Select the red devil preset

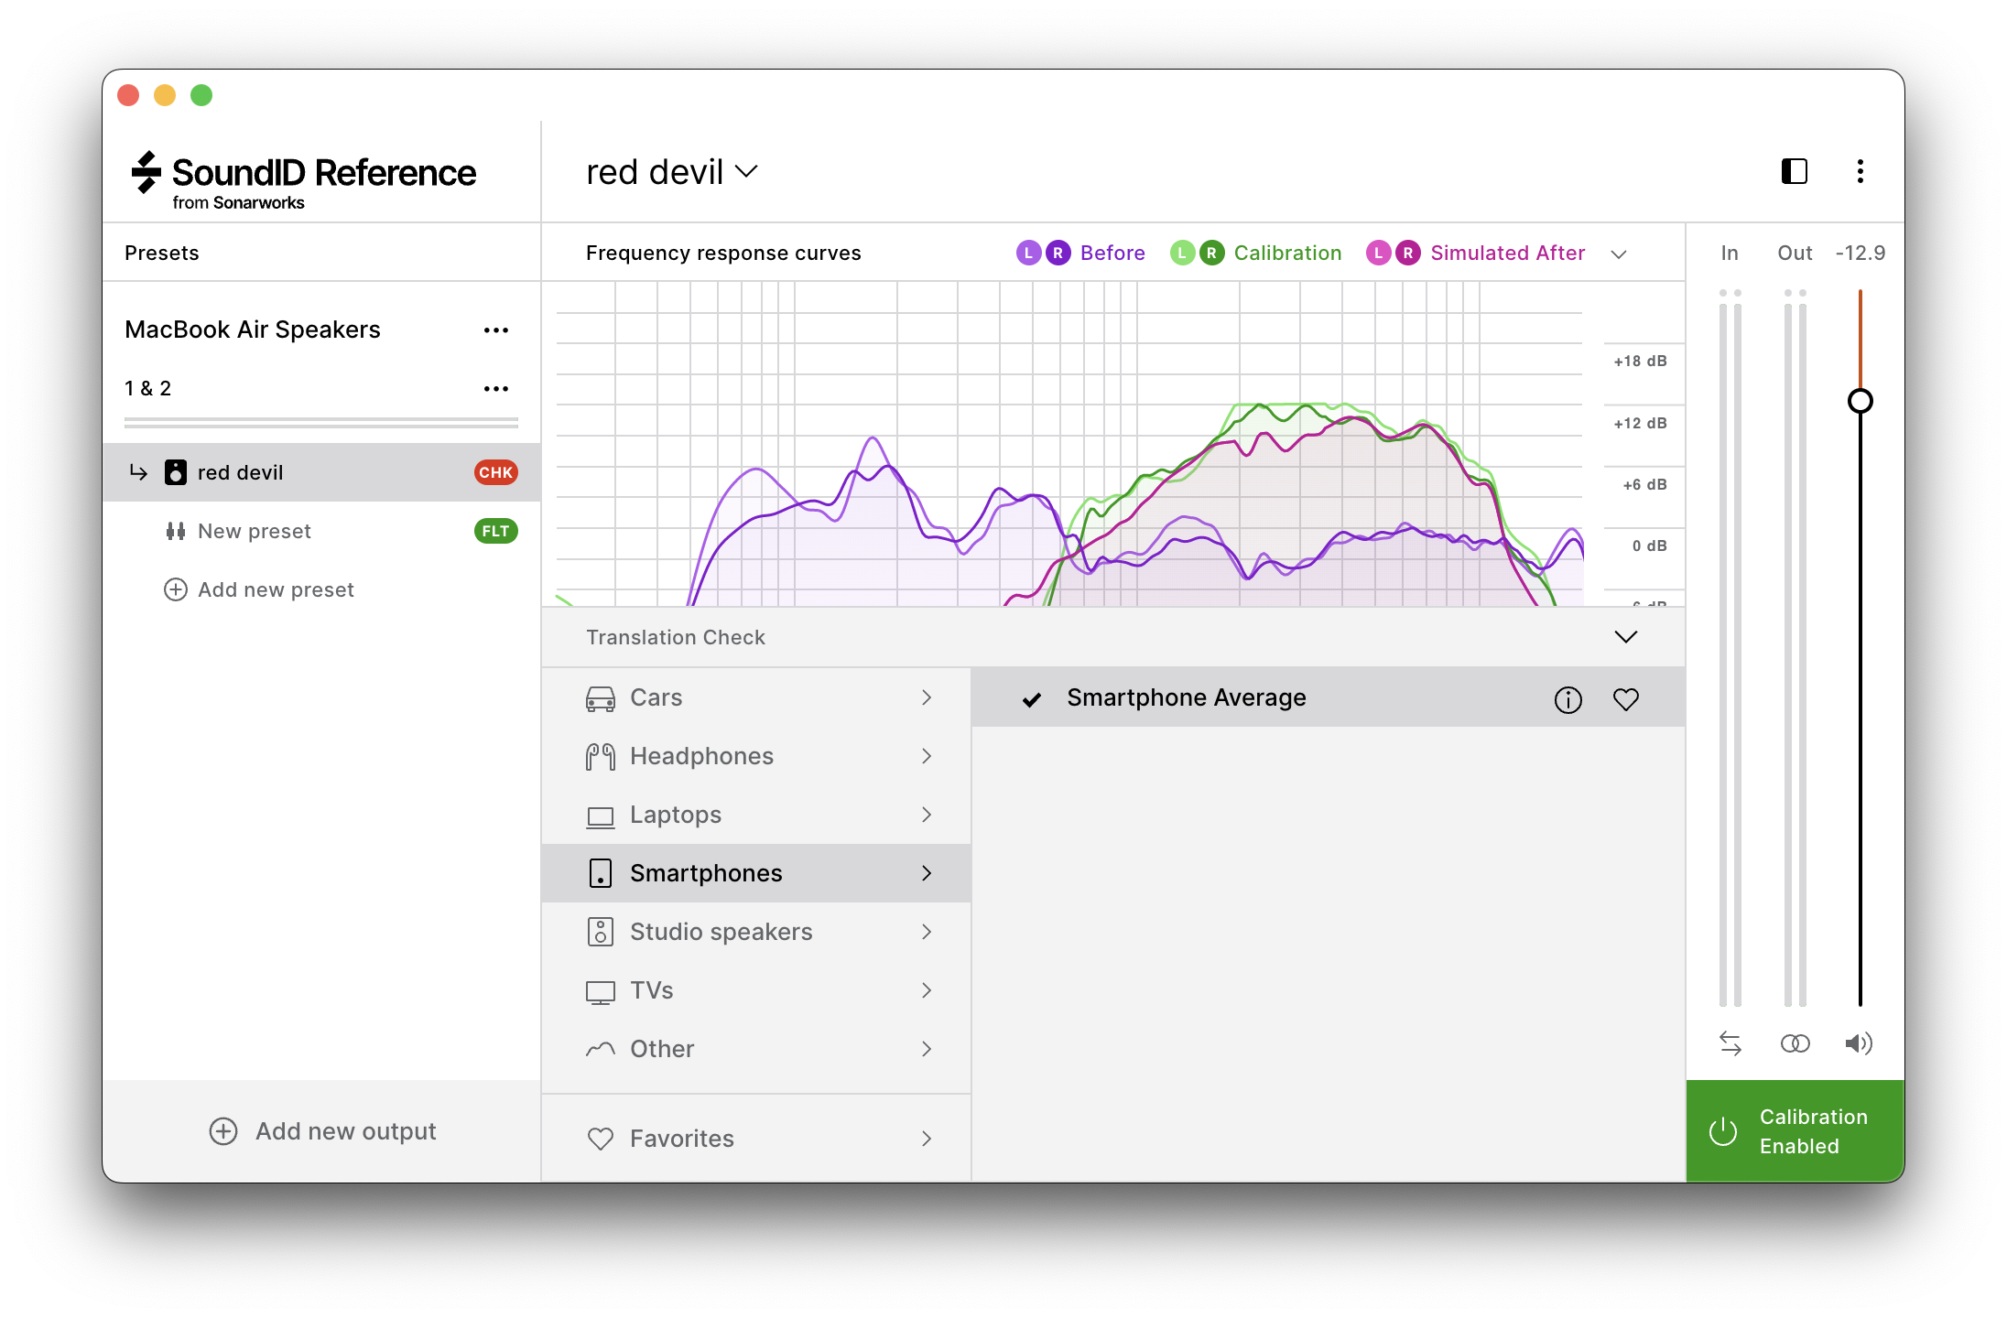click(x=321, y=472)
